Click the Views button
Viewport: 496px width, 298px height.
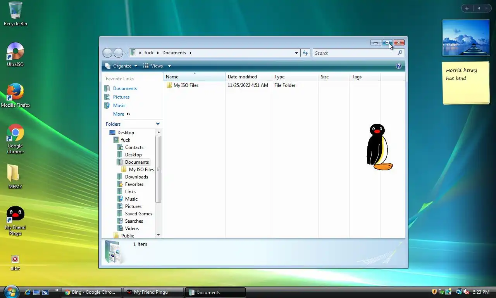pos(153,66)
